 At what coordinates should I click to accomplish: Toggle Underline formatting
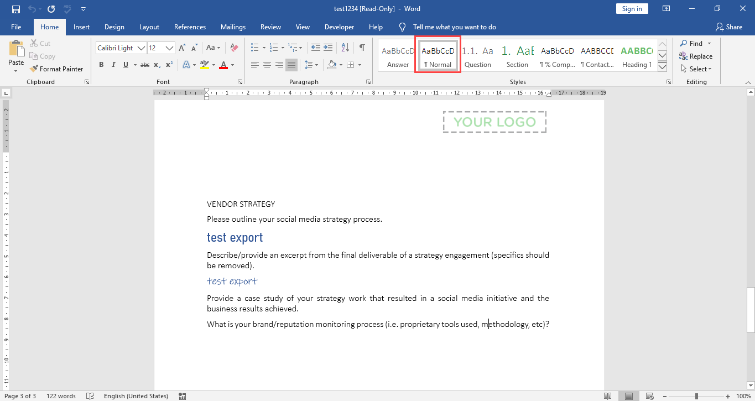(126, 65)
